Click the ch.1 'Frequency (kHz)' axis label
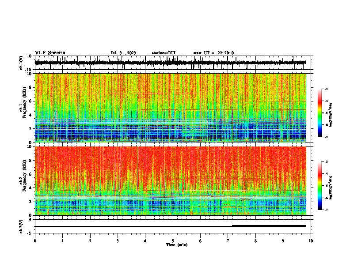 tap(24, 103)
